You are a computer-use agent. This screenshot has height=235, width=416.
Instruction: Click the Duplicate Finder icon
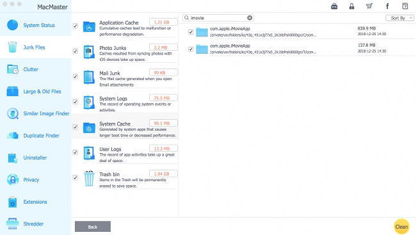(x=12, y=135)
